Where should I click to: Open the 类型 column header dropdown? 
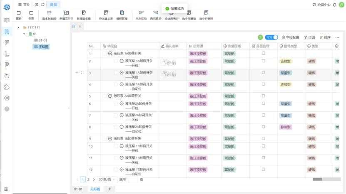coord(309,46)
